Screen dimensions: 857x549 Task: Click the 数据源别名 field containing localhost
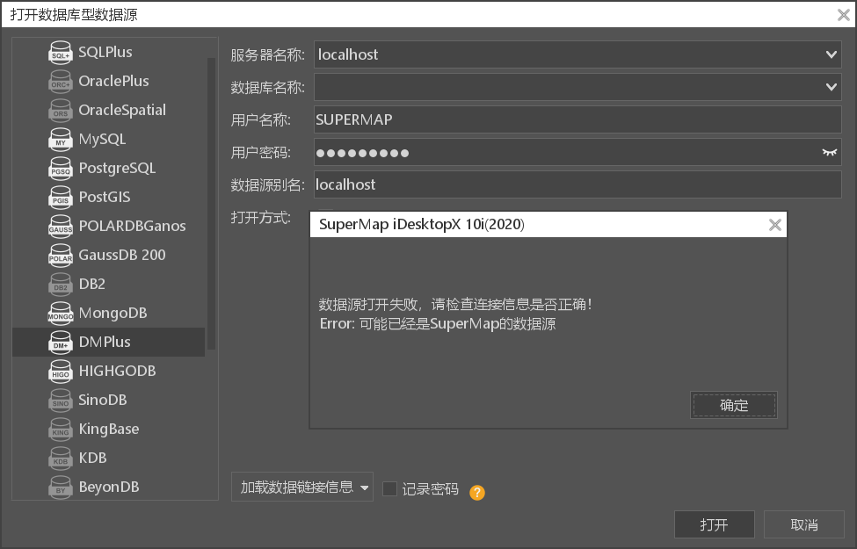pos(577,184)
